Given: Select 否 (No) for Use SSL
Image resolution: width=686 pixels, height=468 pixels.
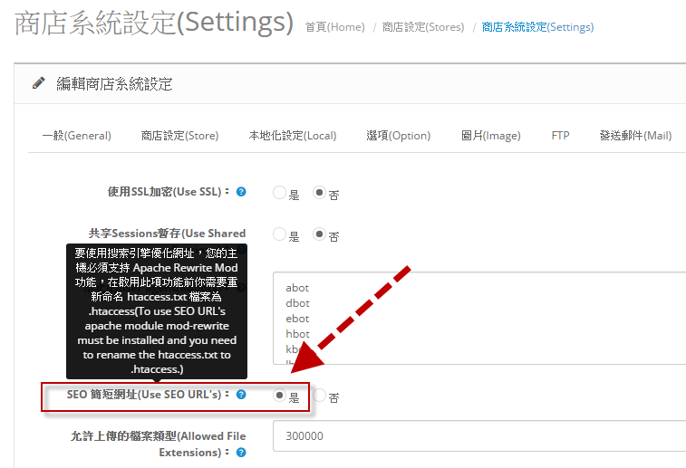Looking at the screenshot, I should (319, 192).
